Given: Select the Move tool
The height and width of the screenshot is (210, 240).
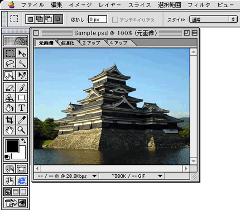Looking at the screenshot, I should [x=22, y=53].
